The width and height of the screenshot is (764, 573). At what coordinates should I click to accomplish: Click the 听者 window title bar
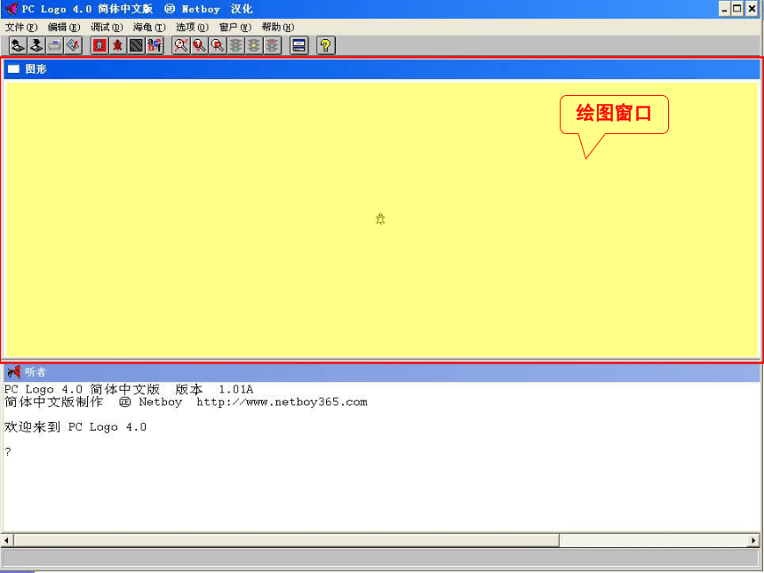point(382,372)
